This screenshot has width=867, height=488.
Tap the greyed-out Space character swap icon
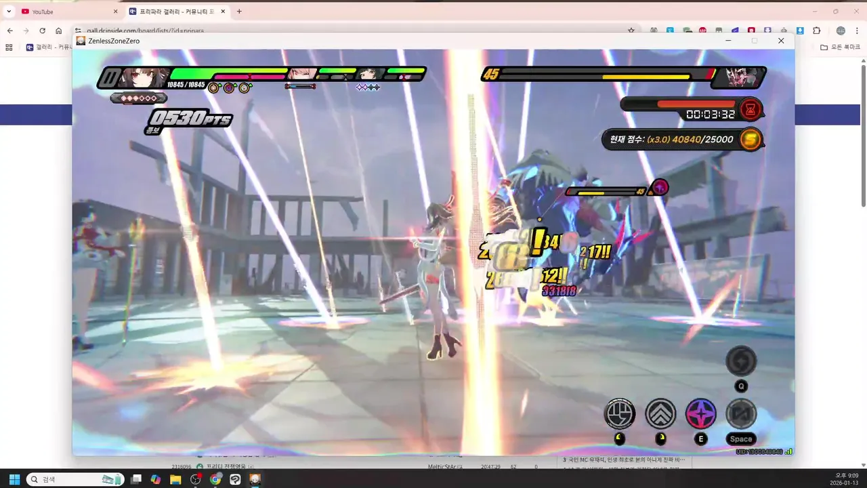(x=741, y=413)
